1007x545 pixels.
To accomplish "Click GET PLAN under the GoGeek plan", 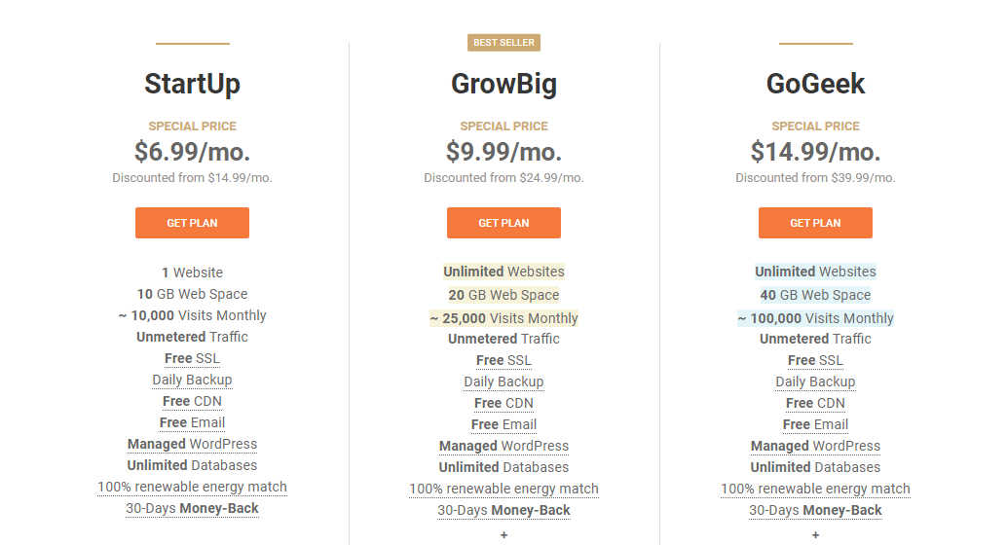I will click(815, 223).
